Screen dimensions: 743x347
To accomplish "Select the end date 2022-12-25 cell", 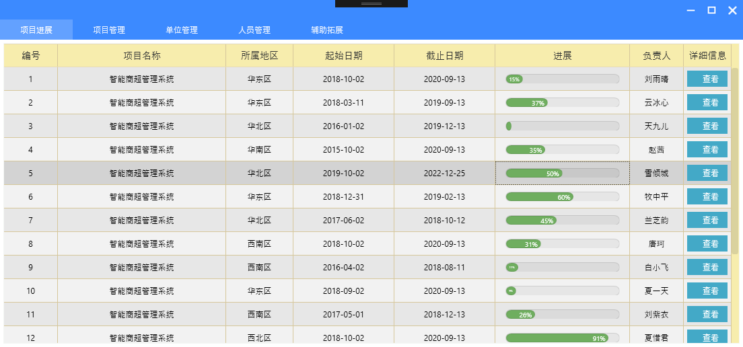I will pos(444,173).
